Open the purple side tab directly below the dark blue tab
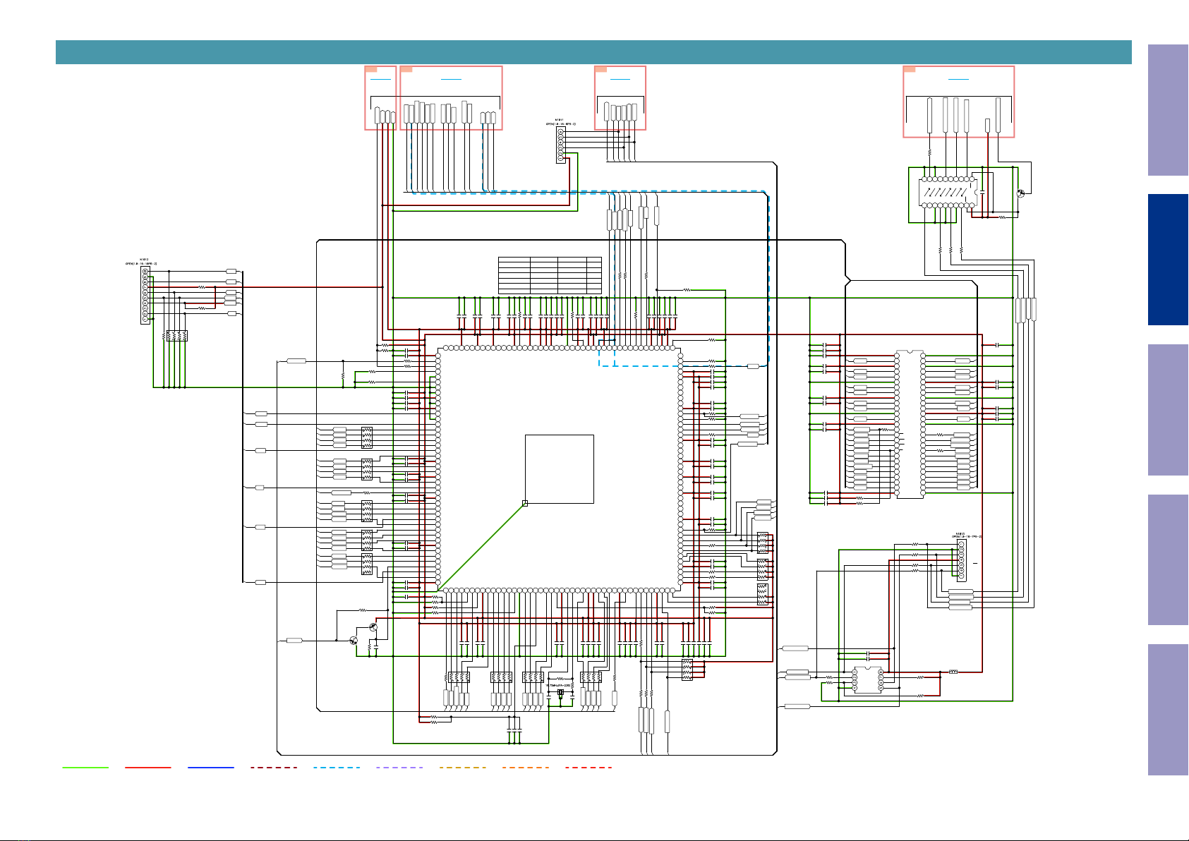The image size is (1189, 841). [x=1168, y=410]
